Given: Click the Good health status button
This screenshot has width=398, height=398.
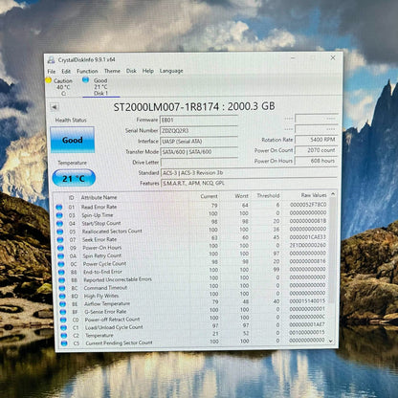Looking at the screenshot, I should click(72, 140).
